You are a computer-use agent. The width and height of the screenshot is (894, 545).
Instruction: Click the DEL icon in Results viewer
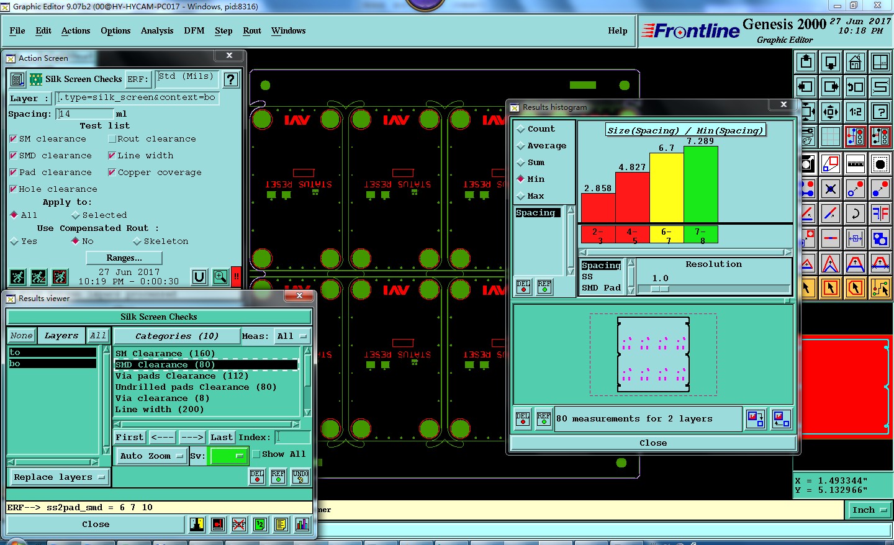tap(257, 477)
